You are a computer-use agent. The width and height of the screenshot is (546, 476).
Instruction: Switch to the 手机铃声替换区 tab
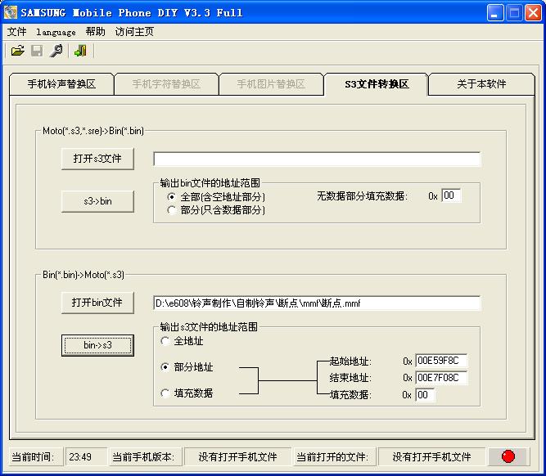[61, 84]
